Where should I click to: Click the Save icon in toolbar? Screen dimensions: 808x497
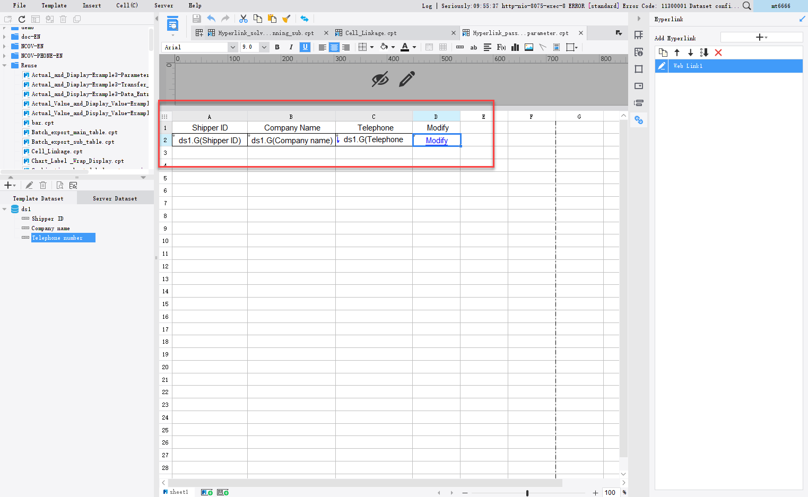(197, 19)
